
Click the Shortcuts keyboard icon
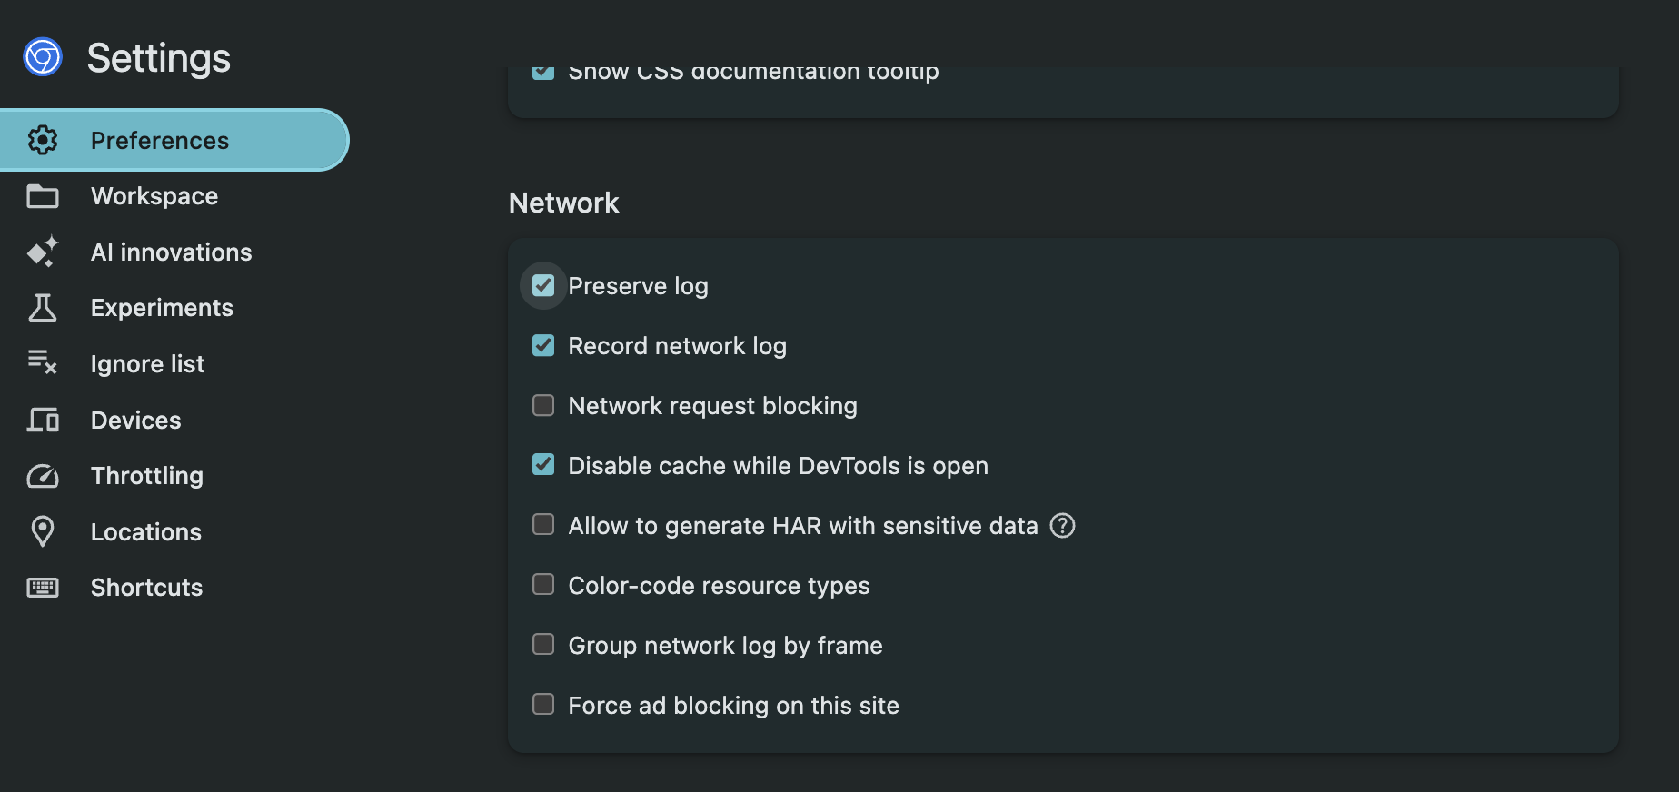(43, 588)
